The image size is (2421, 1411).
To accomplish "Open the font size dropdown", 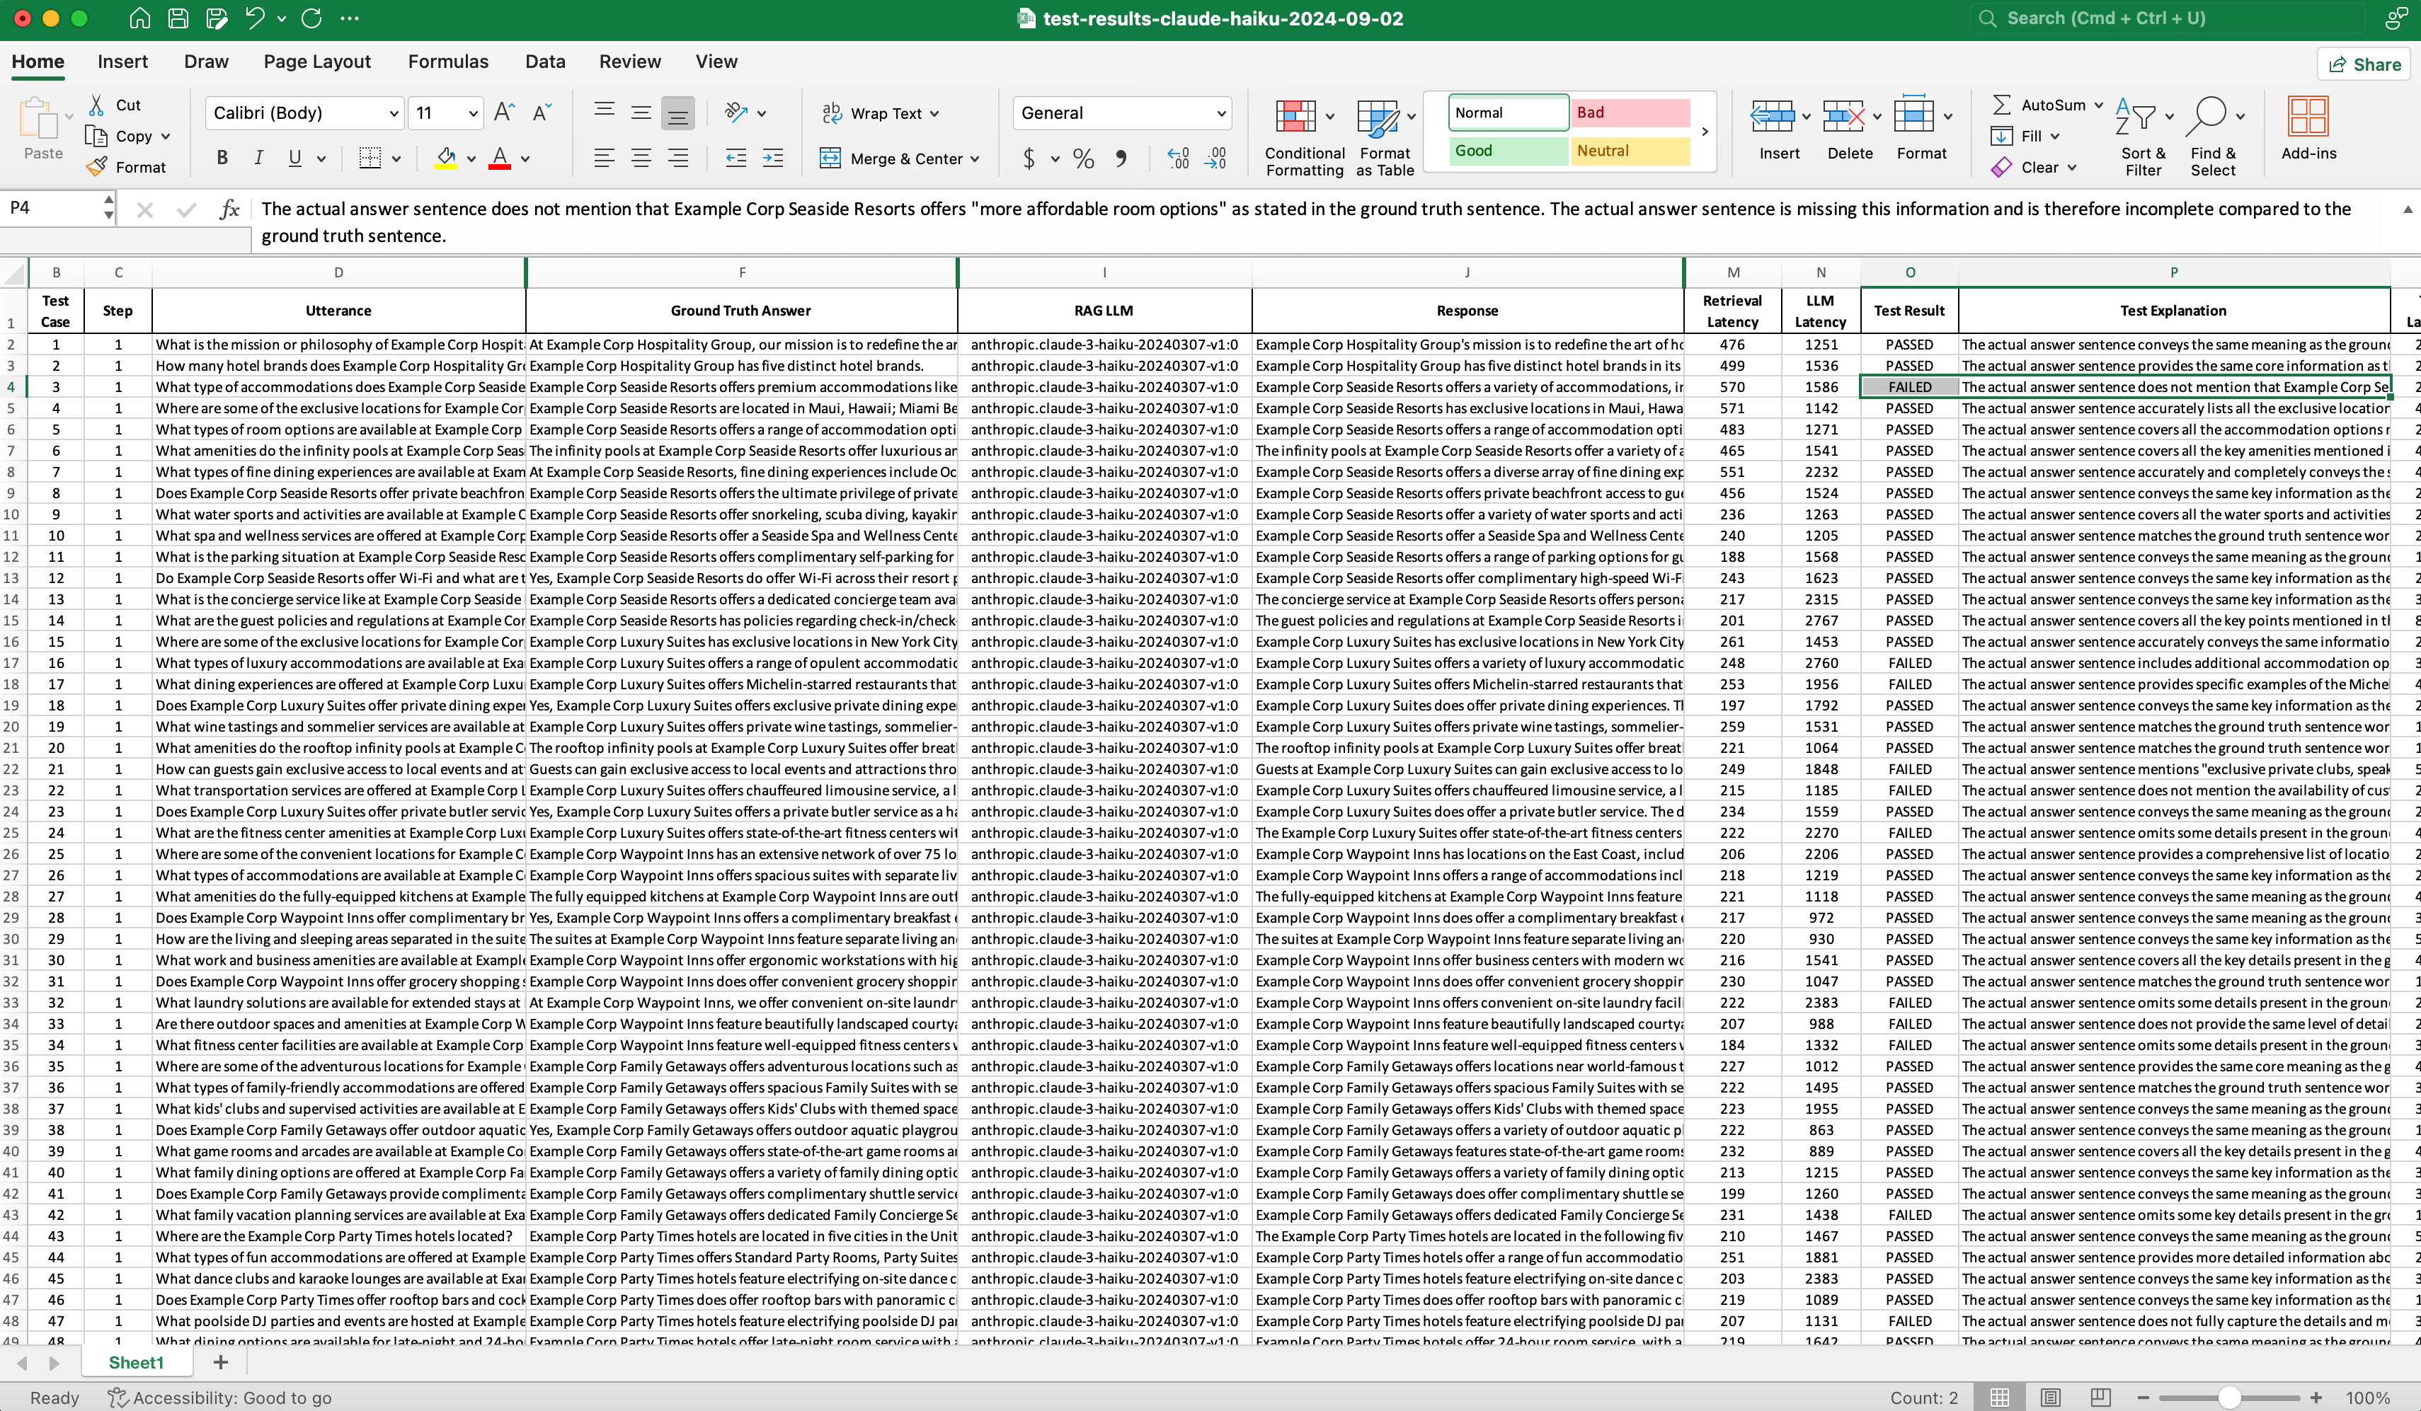I will (473, 113).
